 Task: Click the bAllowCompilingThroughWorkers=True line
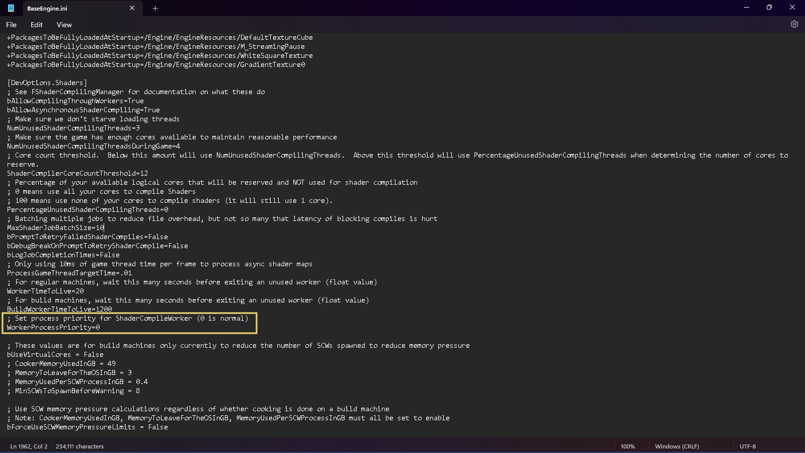point(75,101)
